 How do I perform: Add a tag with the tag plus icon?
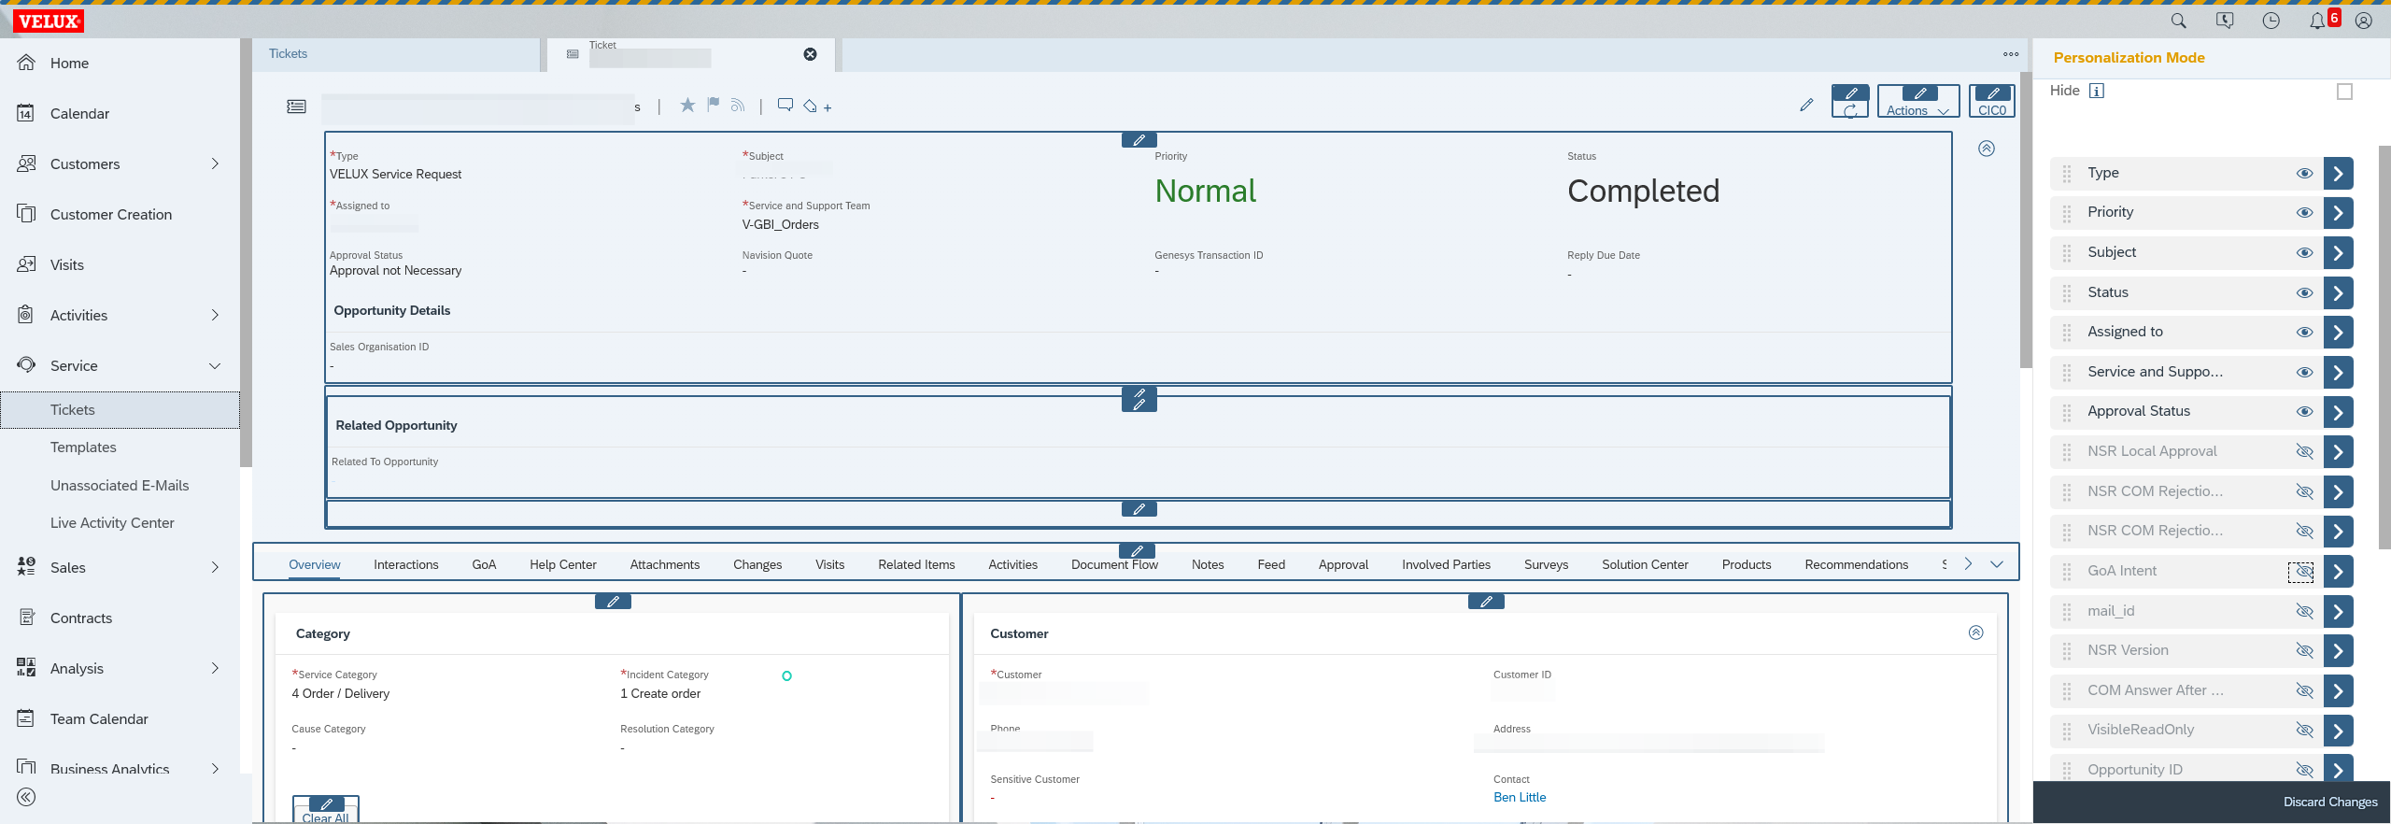pos(817,107)
